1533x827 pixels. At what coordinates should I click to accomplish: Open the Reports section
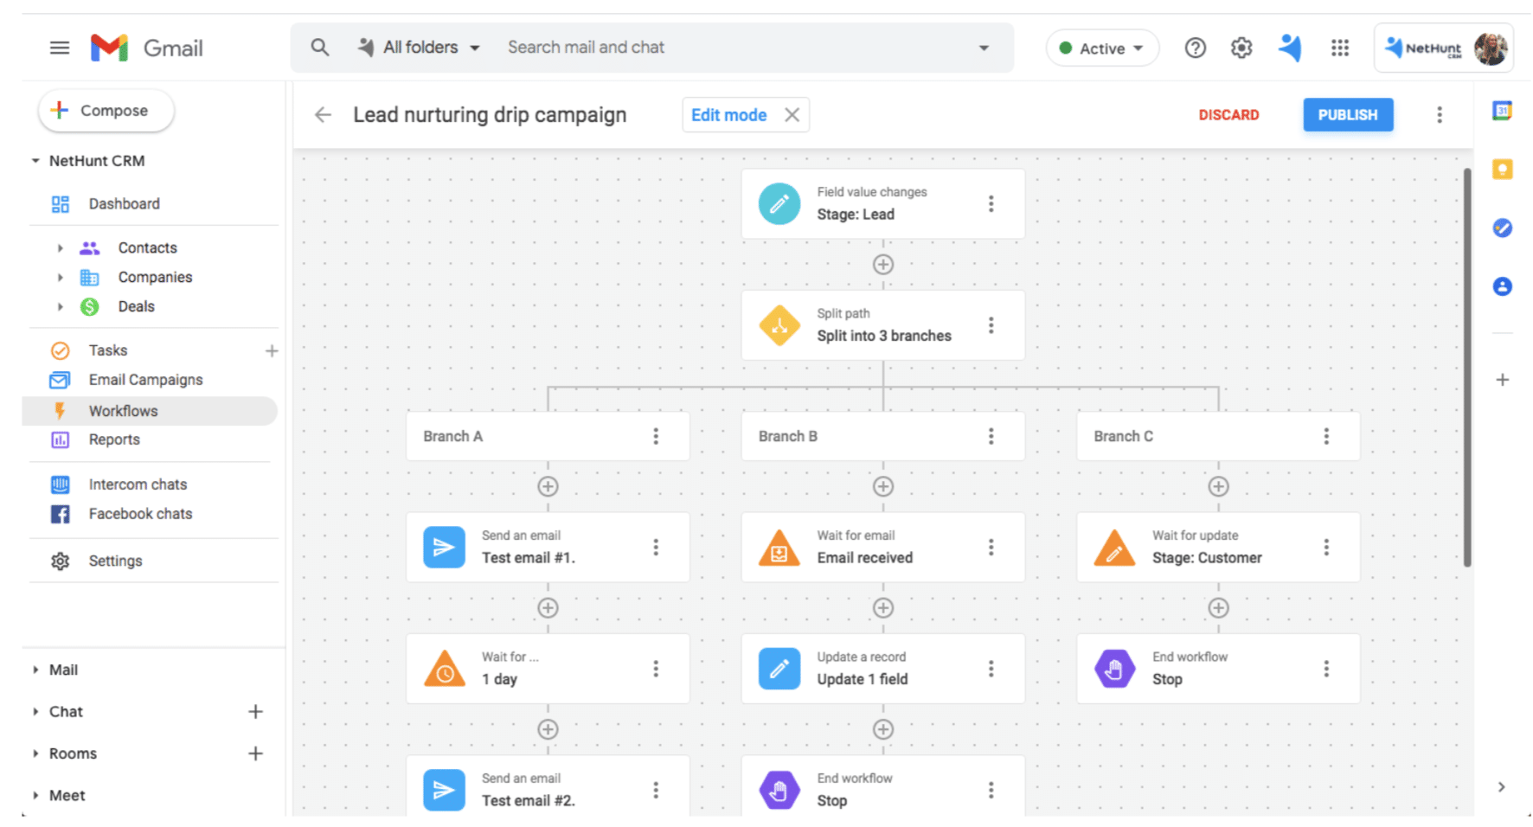pyautogui.click(x=60, y=439)
